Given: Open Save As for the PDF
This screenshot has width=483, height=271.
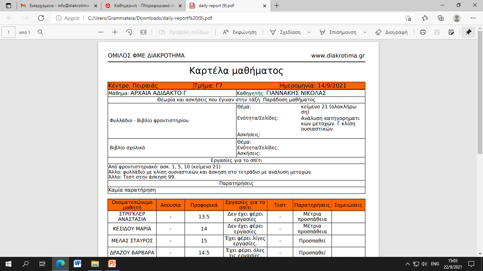Looking at the screenshot, I should [451, 32].
